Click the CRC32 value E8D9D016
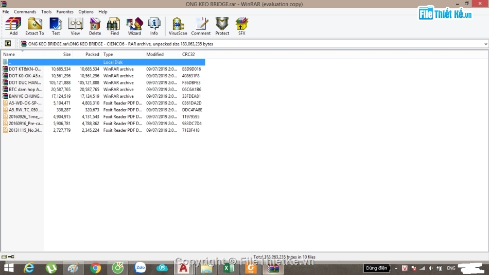Image resolution: width=489 pixels, height=275 pixels. click(191, 69)
